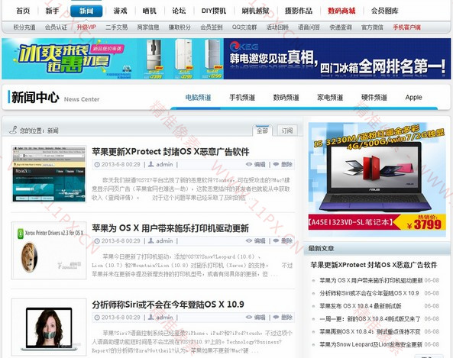
Task: Open the red 手机客户端 link
Action: click(x=406, y=27)
